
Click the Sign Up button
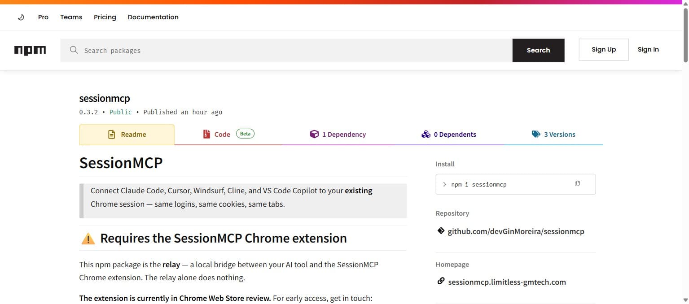[603, 49]
